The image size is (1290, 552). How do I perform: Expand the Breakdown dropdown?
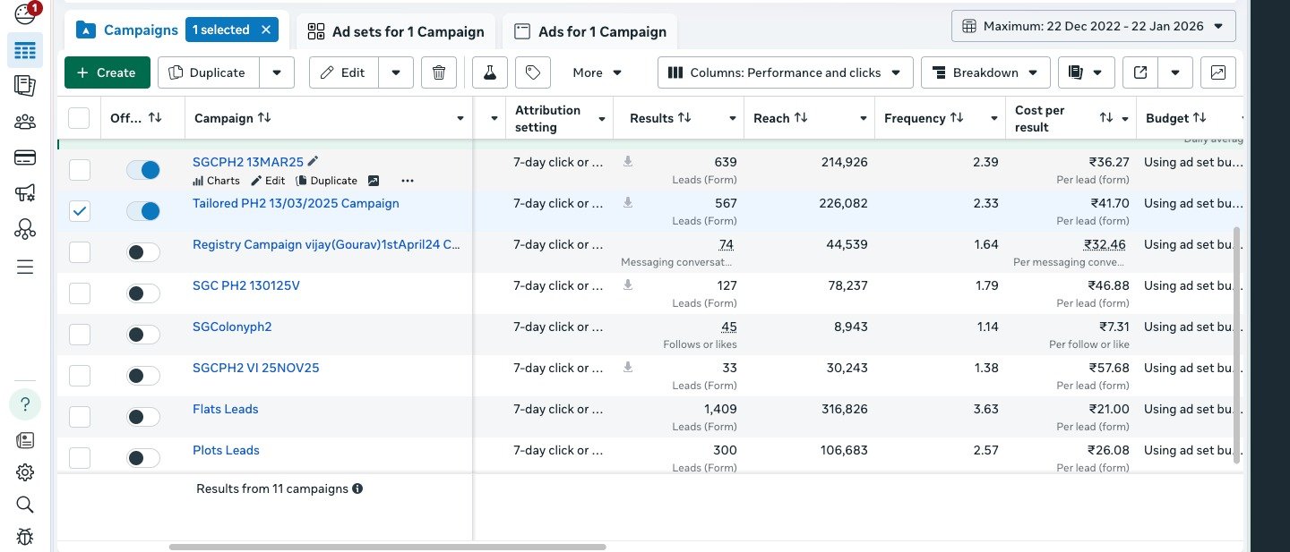[x=985, y=72]
